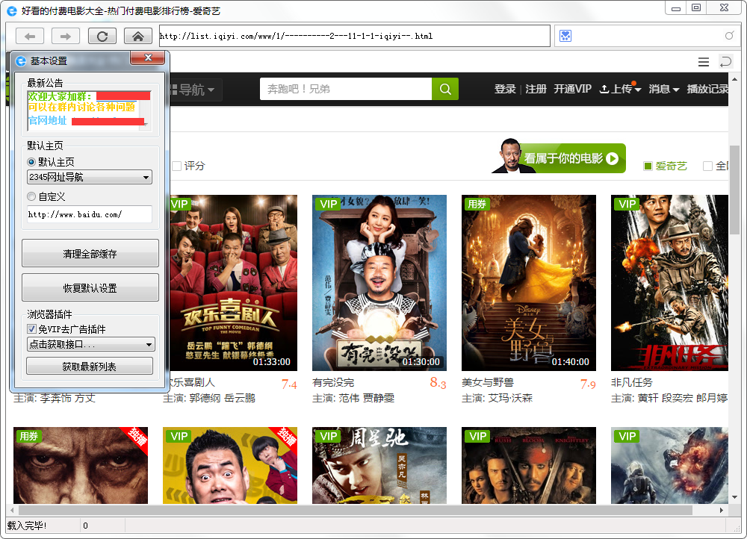Open the 非凡任务 movie poster

point(669,283)
